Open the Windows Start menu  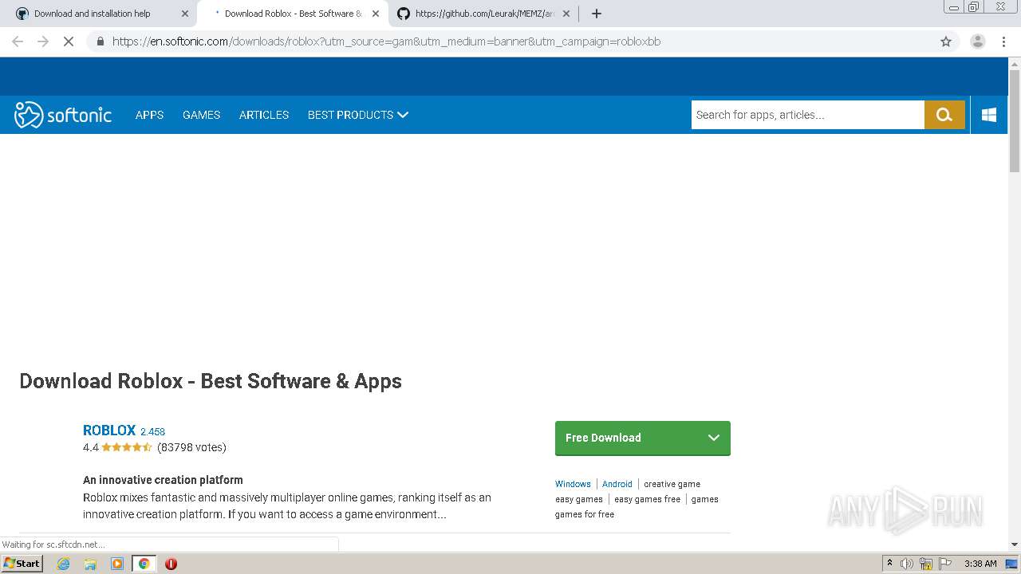22,564
